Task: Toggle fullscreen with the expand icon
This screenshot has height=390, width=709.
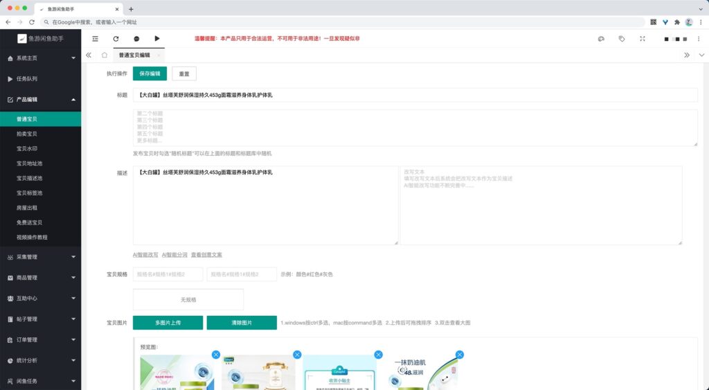Action: pyautogui.click(x=643, y=39)
